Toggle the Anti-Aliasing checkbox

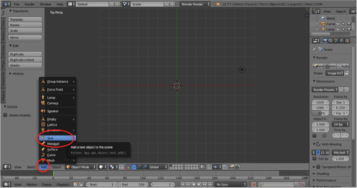pos(318,144)
